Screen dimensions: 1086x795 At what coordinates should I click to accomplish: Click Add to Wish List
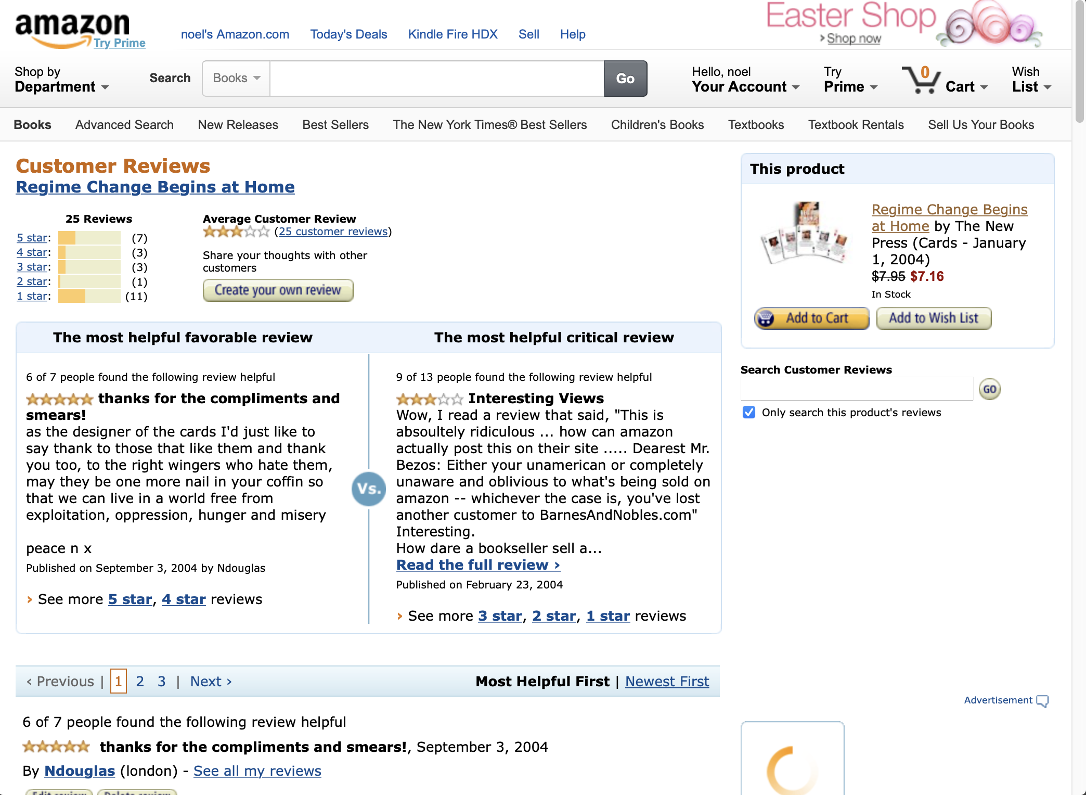[933, 318]
